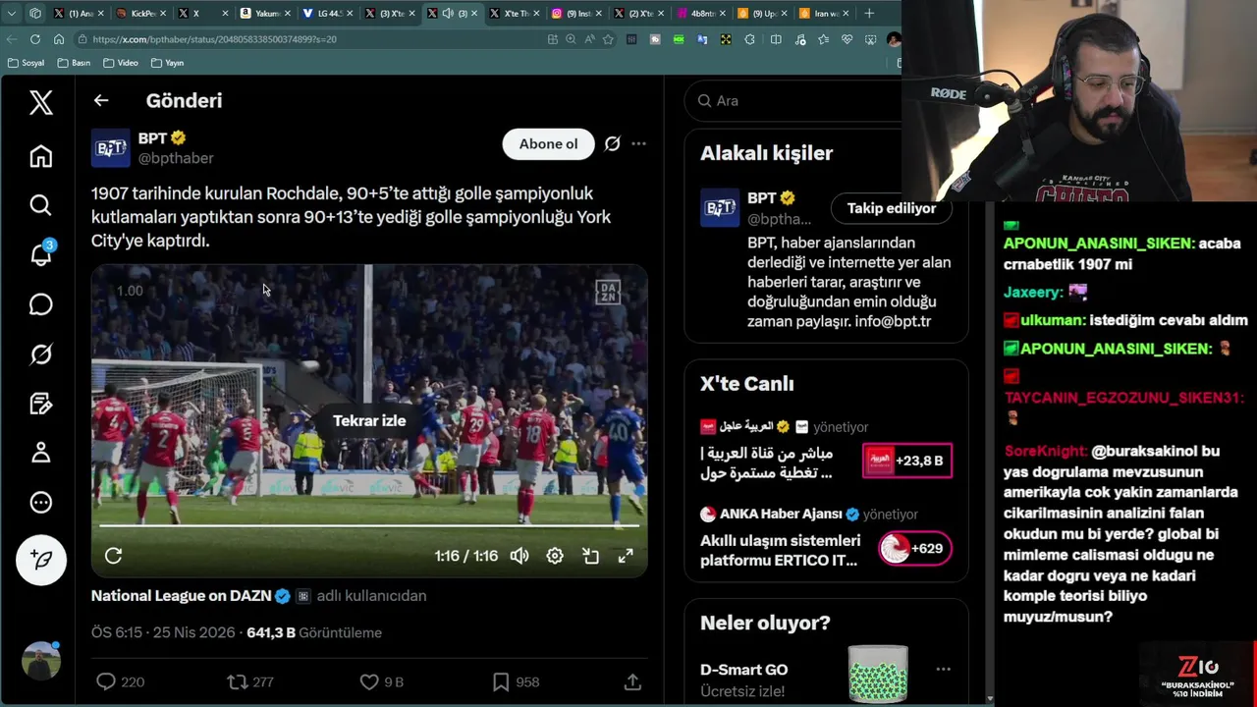Expand video to fullscreen
The width and height of the screenshot is (1257, 707).
point(626,556)
